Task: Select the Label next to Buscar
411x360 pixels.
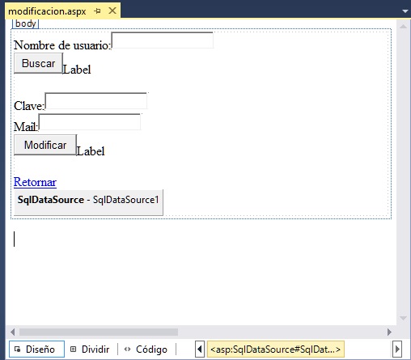Action: [77, 70]
